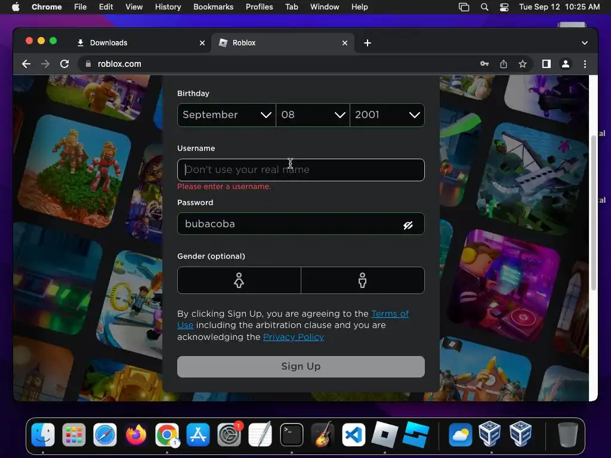Open the File menu

point(81,7)
